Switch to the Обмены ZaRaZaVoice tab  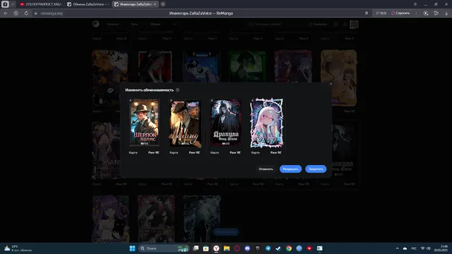(88, 4)
